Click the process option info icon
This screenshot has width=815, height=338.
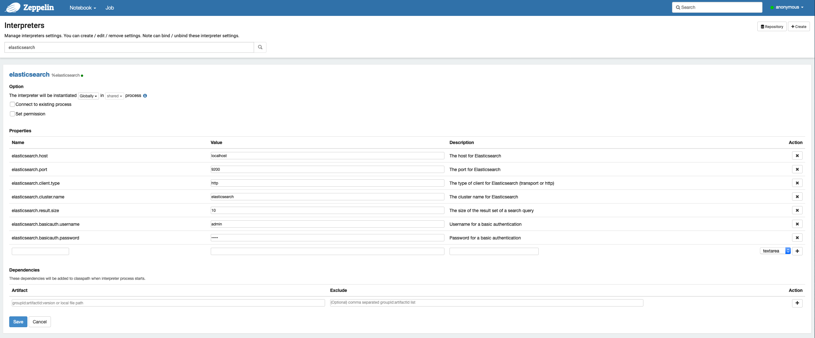145,96
